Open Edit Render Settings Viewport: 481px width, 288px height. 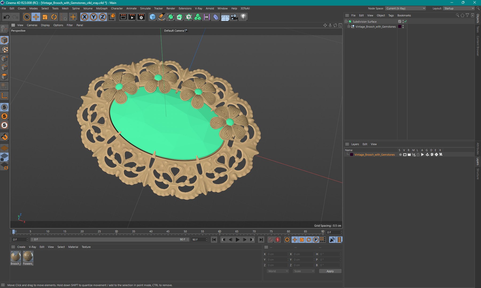(x=141, y=17)
